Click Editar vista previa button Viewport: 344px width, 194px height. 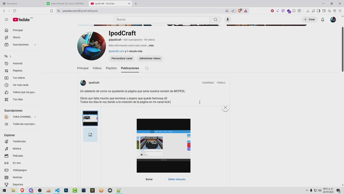click(x=177, y=179)
